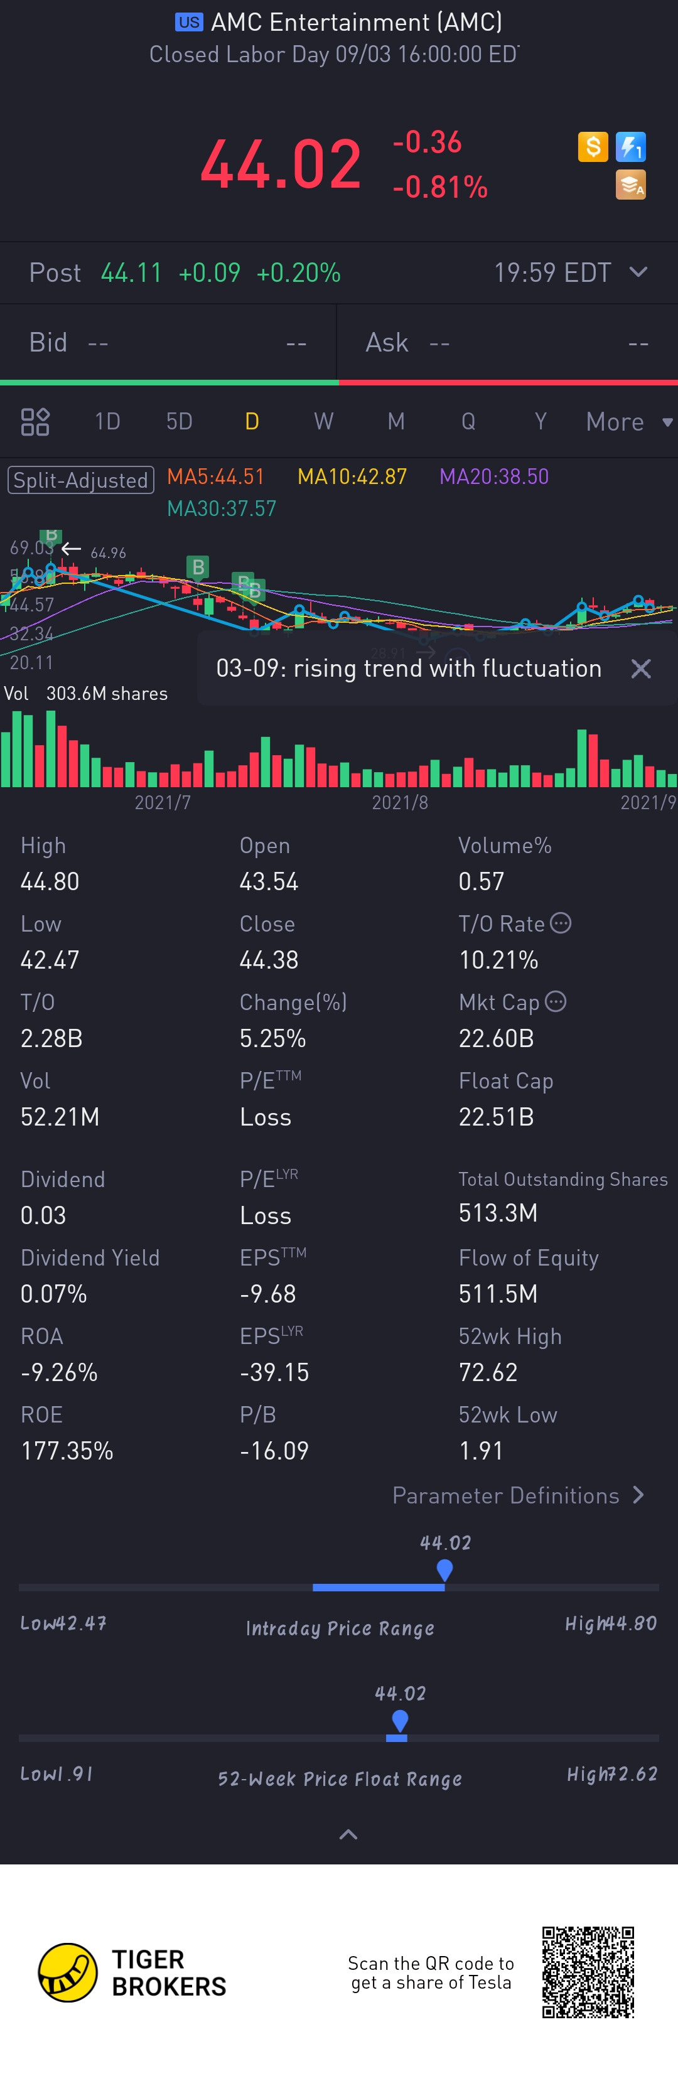Tap the Tiger Brokers logo
This screenshot has width=678, height=2081.
pyautogui.click(x=132, y=1973)
